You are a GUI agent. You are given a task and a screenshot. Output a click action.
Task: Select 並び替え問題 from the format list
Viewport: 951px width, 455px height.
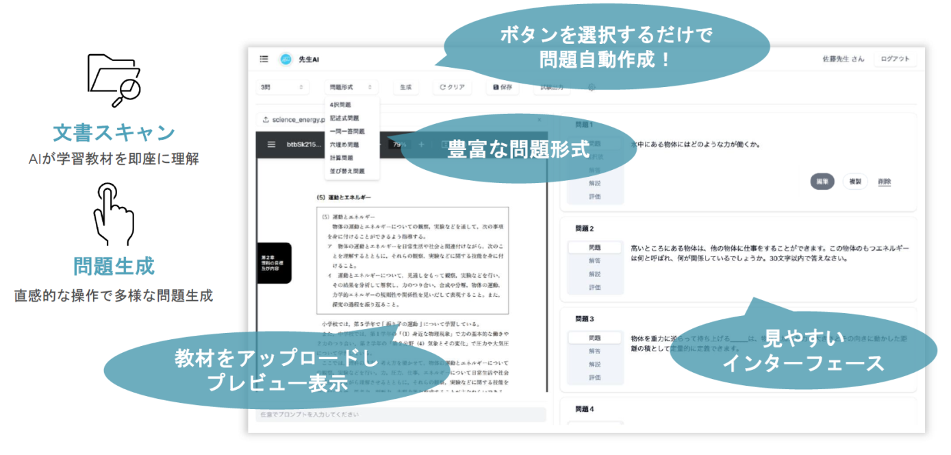(351, 171)
